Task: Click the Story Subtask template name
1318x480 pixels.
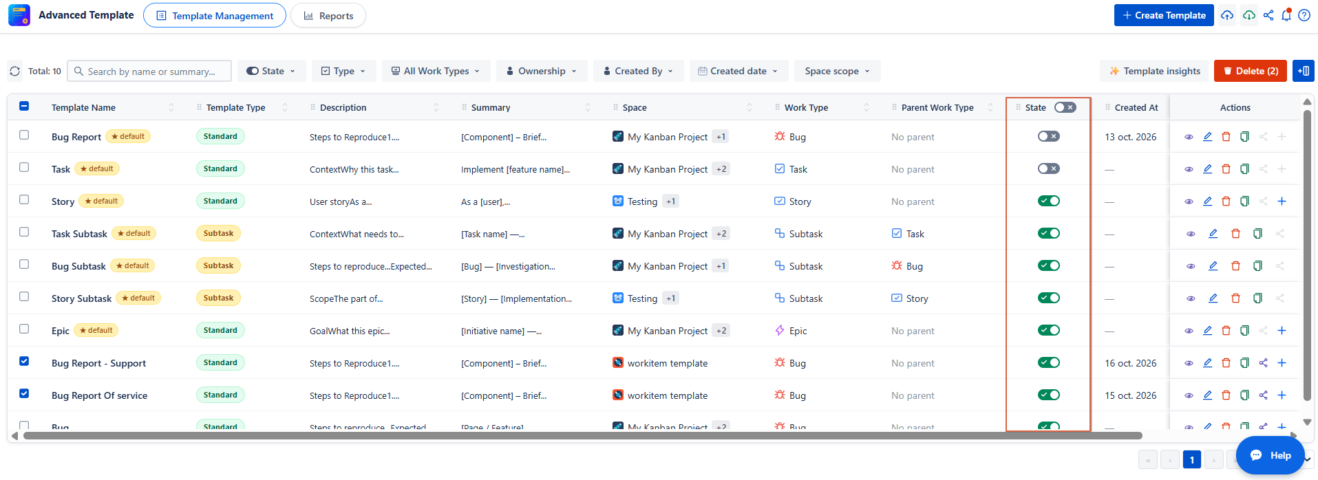Action: (81, 298)
